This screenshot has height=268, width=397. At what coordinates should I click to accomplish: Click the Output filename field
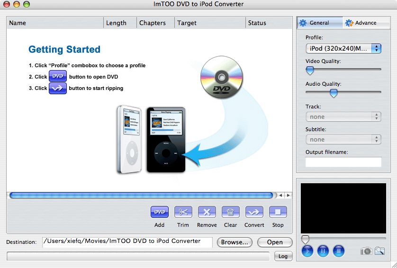pos(343,162)
